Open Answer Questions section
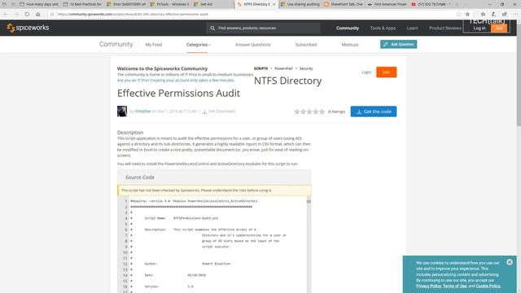This screenshot has width=521, height=293. pos(253,45)
